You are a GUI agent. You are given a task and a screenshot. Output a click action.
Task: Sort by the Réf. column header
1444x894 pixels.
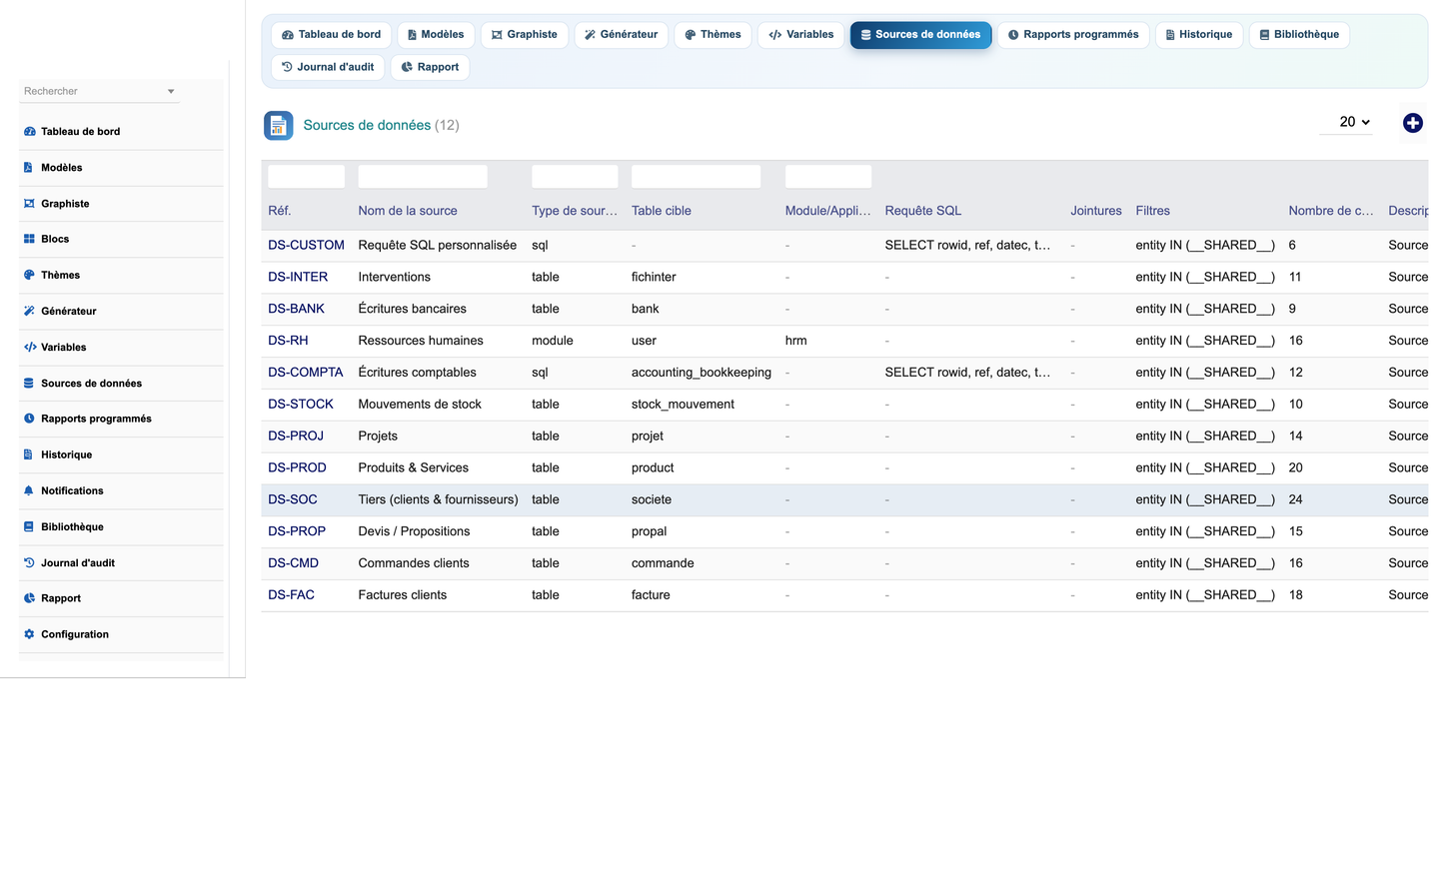[280, 211]
